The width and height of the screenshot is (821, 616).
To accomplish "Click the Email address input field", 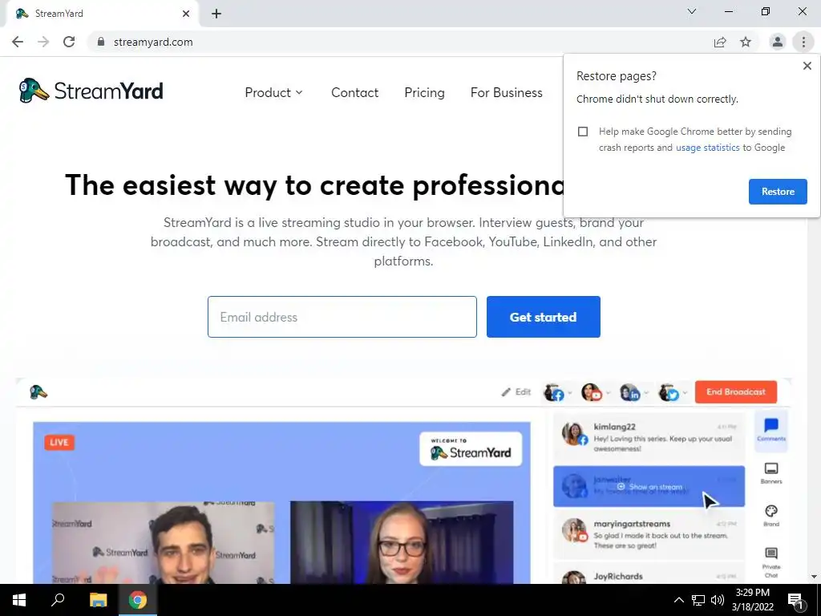I will (x=342, y=317).
